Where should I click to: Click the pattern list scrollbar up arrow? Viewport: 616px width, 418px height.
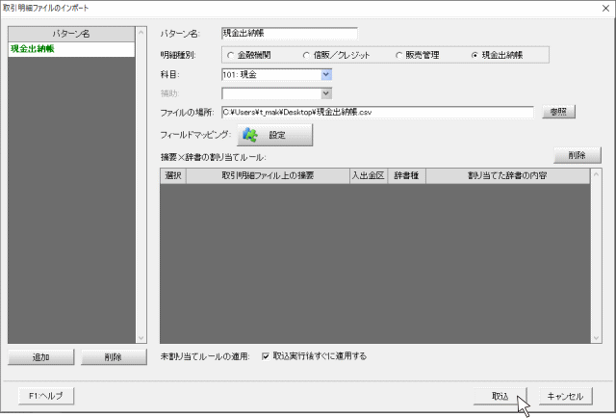(x=141, y=32)
